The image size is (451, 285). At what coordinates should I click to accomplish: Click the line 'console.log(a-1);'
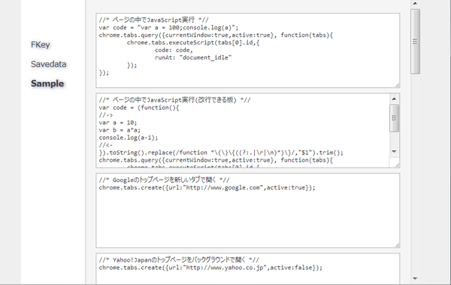pyautogui.click(x=129, y=138)
